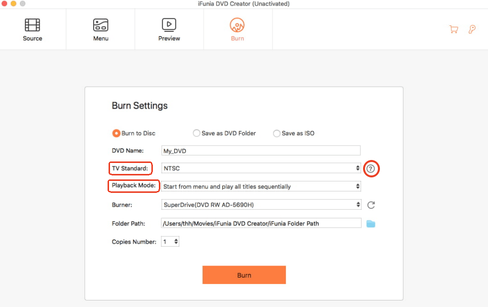
Task: Select the Burn disc icon
Action: pyautogui.click(x=238, y=24)
